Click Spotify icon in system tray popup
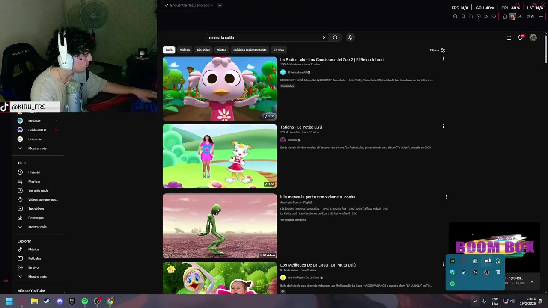This screenshot has height=308, width=548. 452,284
